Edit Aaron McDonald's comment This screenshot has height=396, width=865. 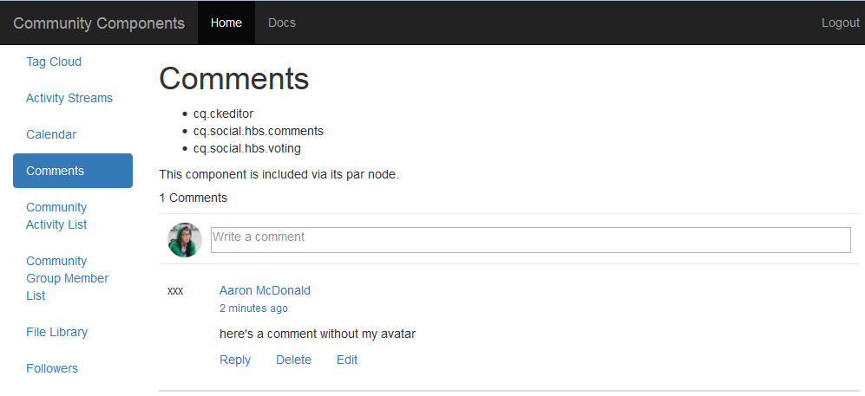pyautogui.click(x=347, y=360)
